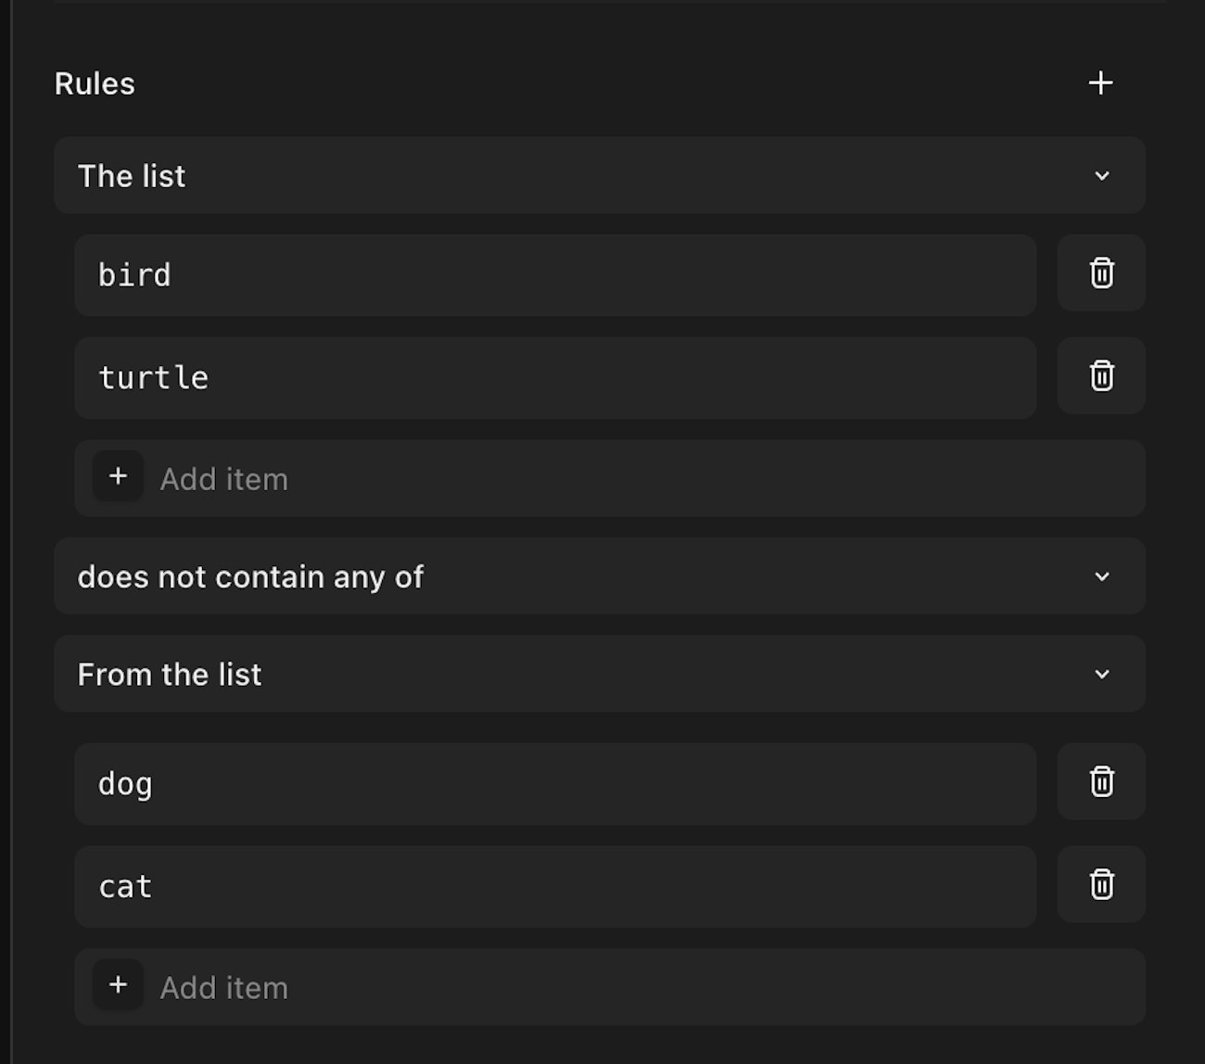Trash the cat entry

click(1101, 885)
